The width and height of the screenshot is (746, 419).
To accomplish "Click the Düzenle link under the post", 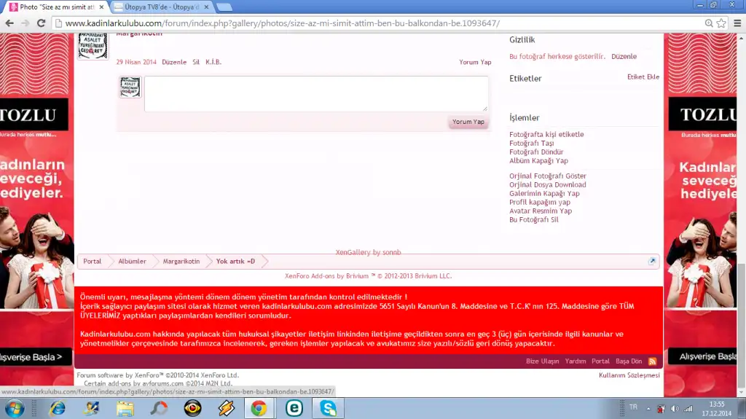I will 174,62.
